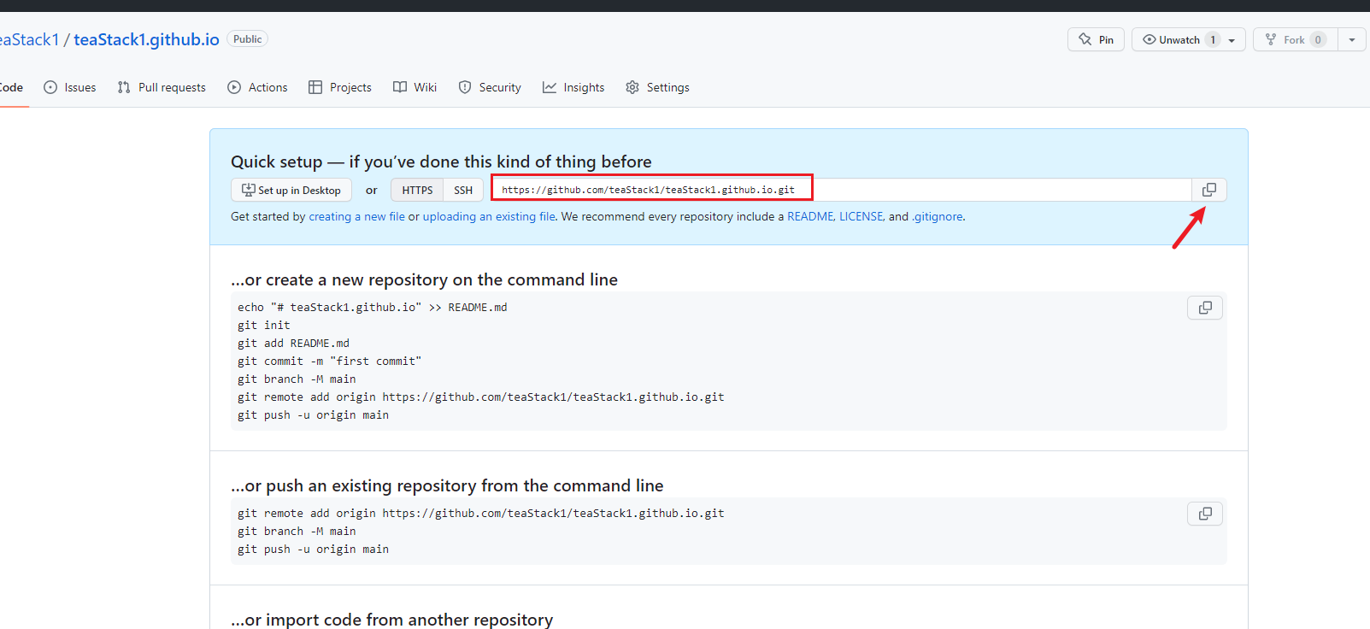Click the Security shield icon
1370x629 pixels.
pyautogui.click(x=465, y=87)
